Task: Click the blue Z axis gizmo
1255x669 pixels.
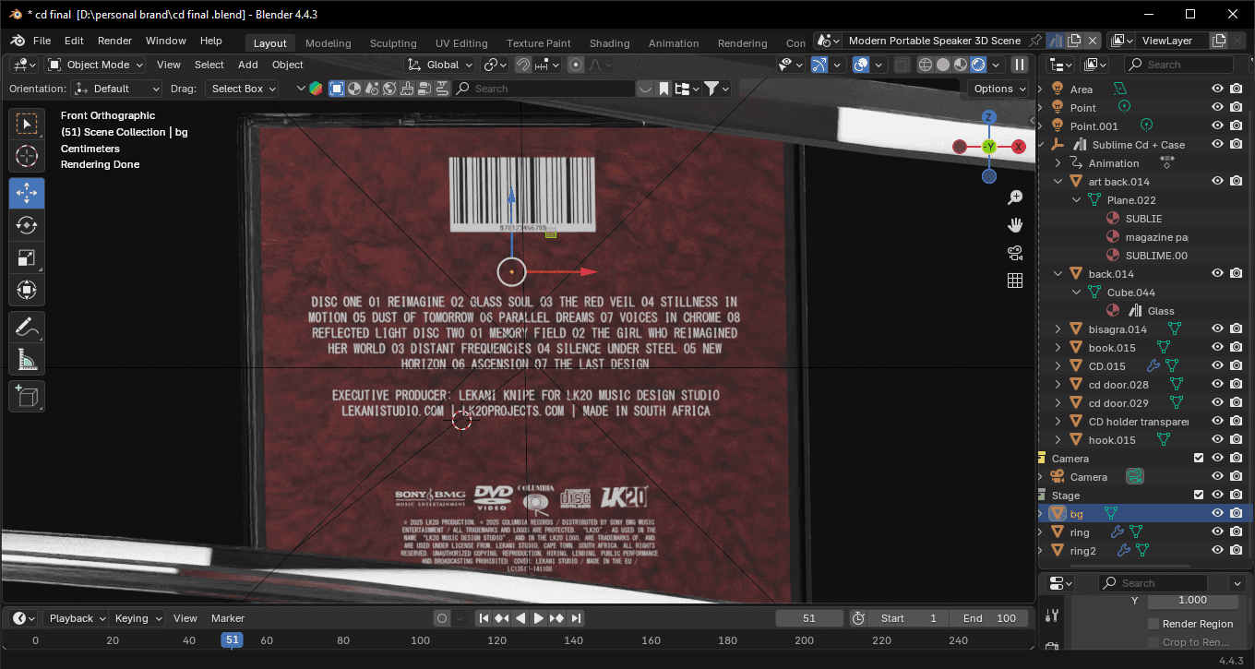Action: 989,117
